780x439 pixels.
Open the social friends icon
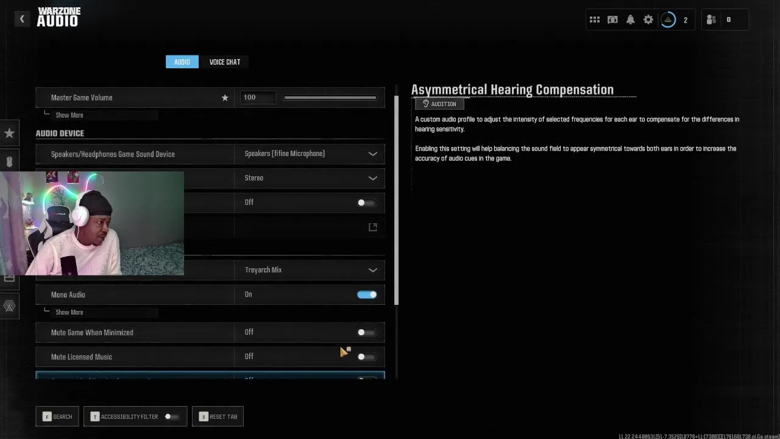coord(711,20)
